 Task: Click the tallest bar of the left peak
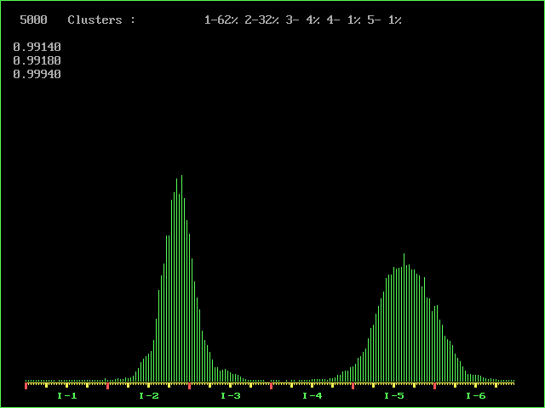pyautogui.click(x=181, y=279)
